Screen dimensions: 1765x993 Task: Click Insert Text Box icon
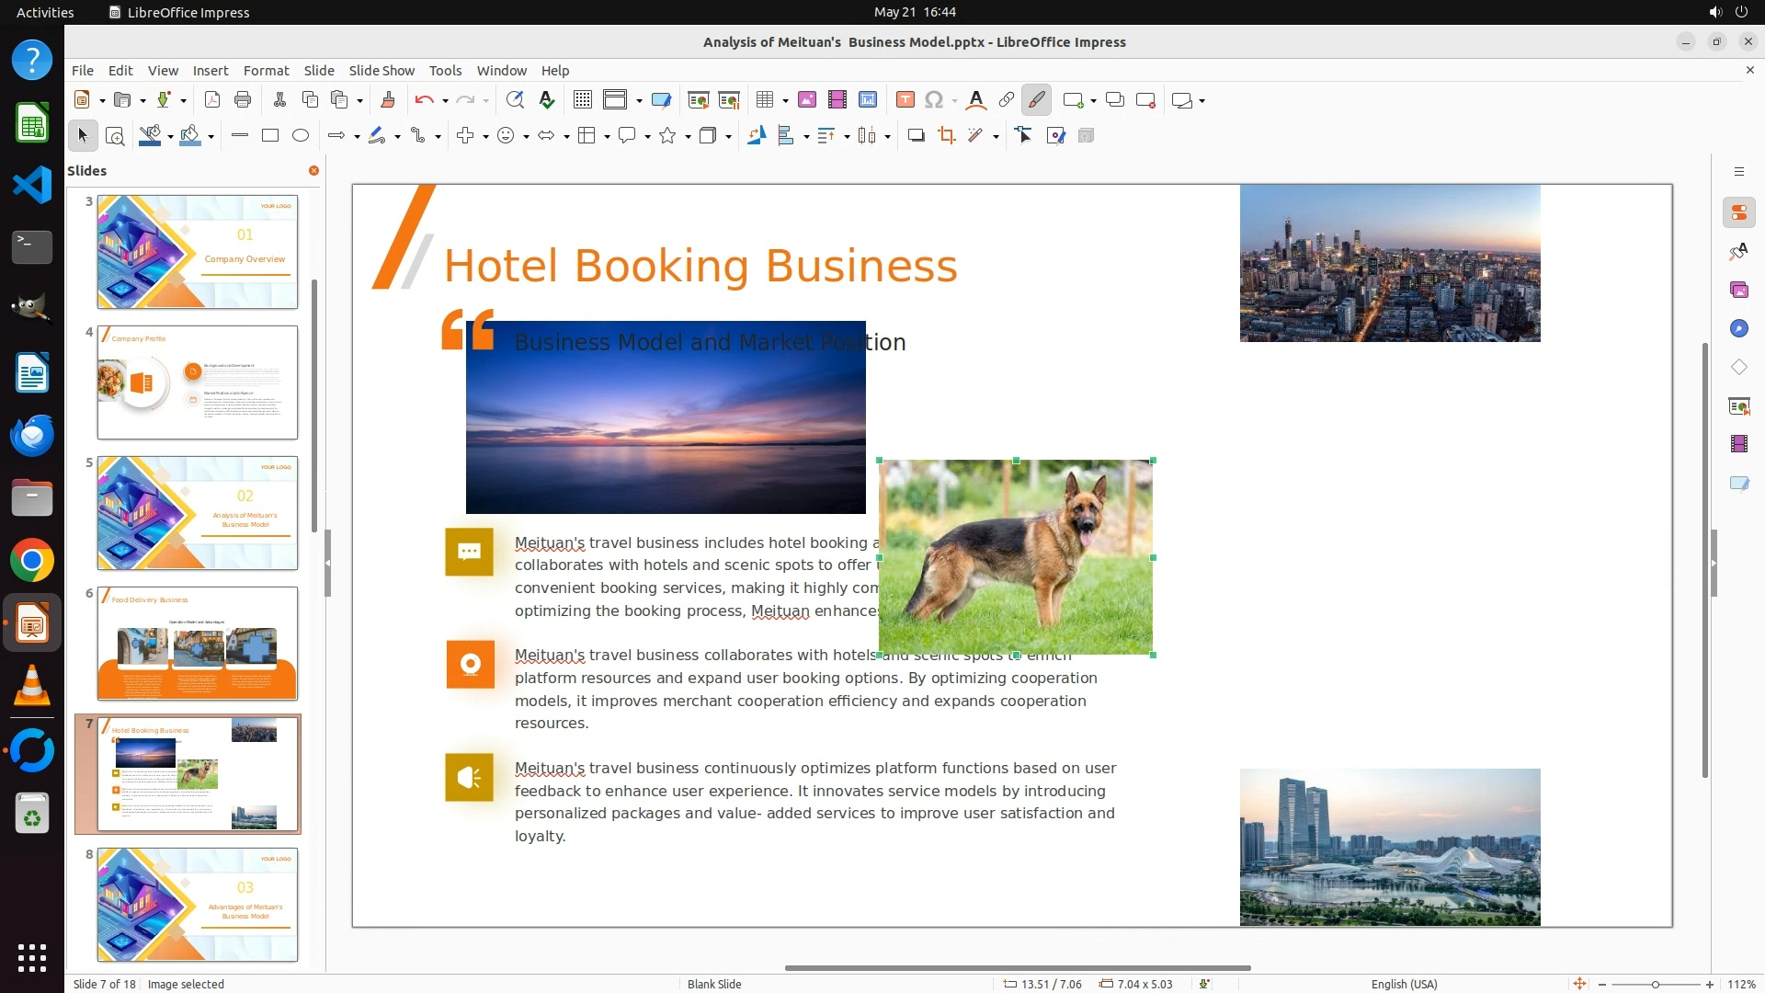(905, 100)
